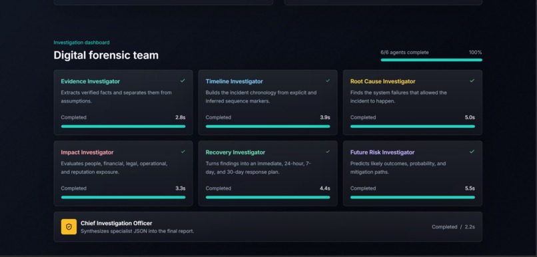Click Completed status in Future Risk Investigator card
The height and width of the screenshot is (257, 537).
point(362,188)
